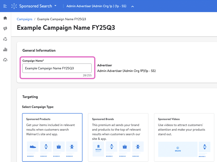Click the Advertiser label
Viewport: 217px width, 162px height.
104,65
